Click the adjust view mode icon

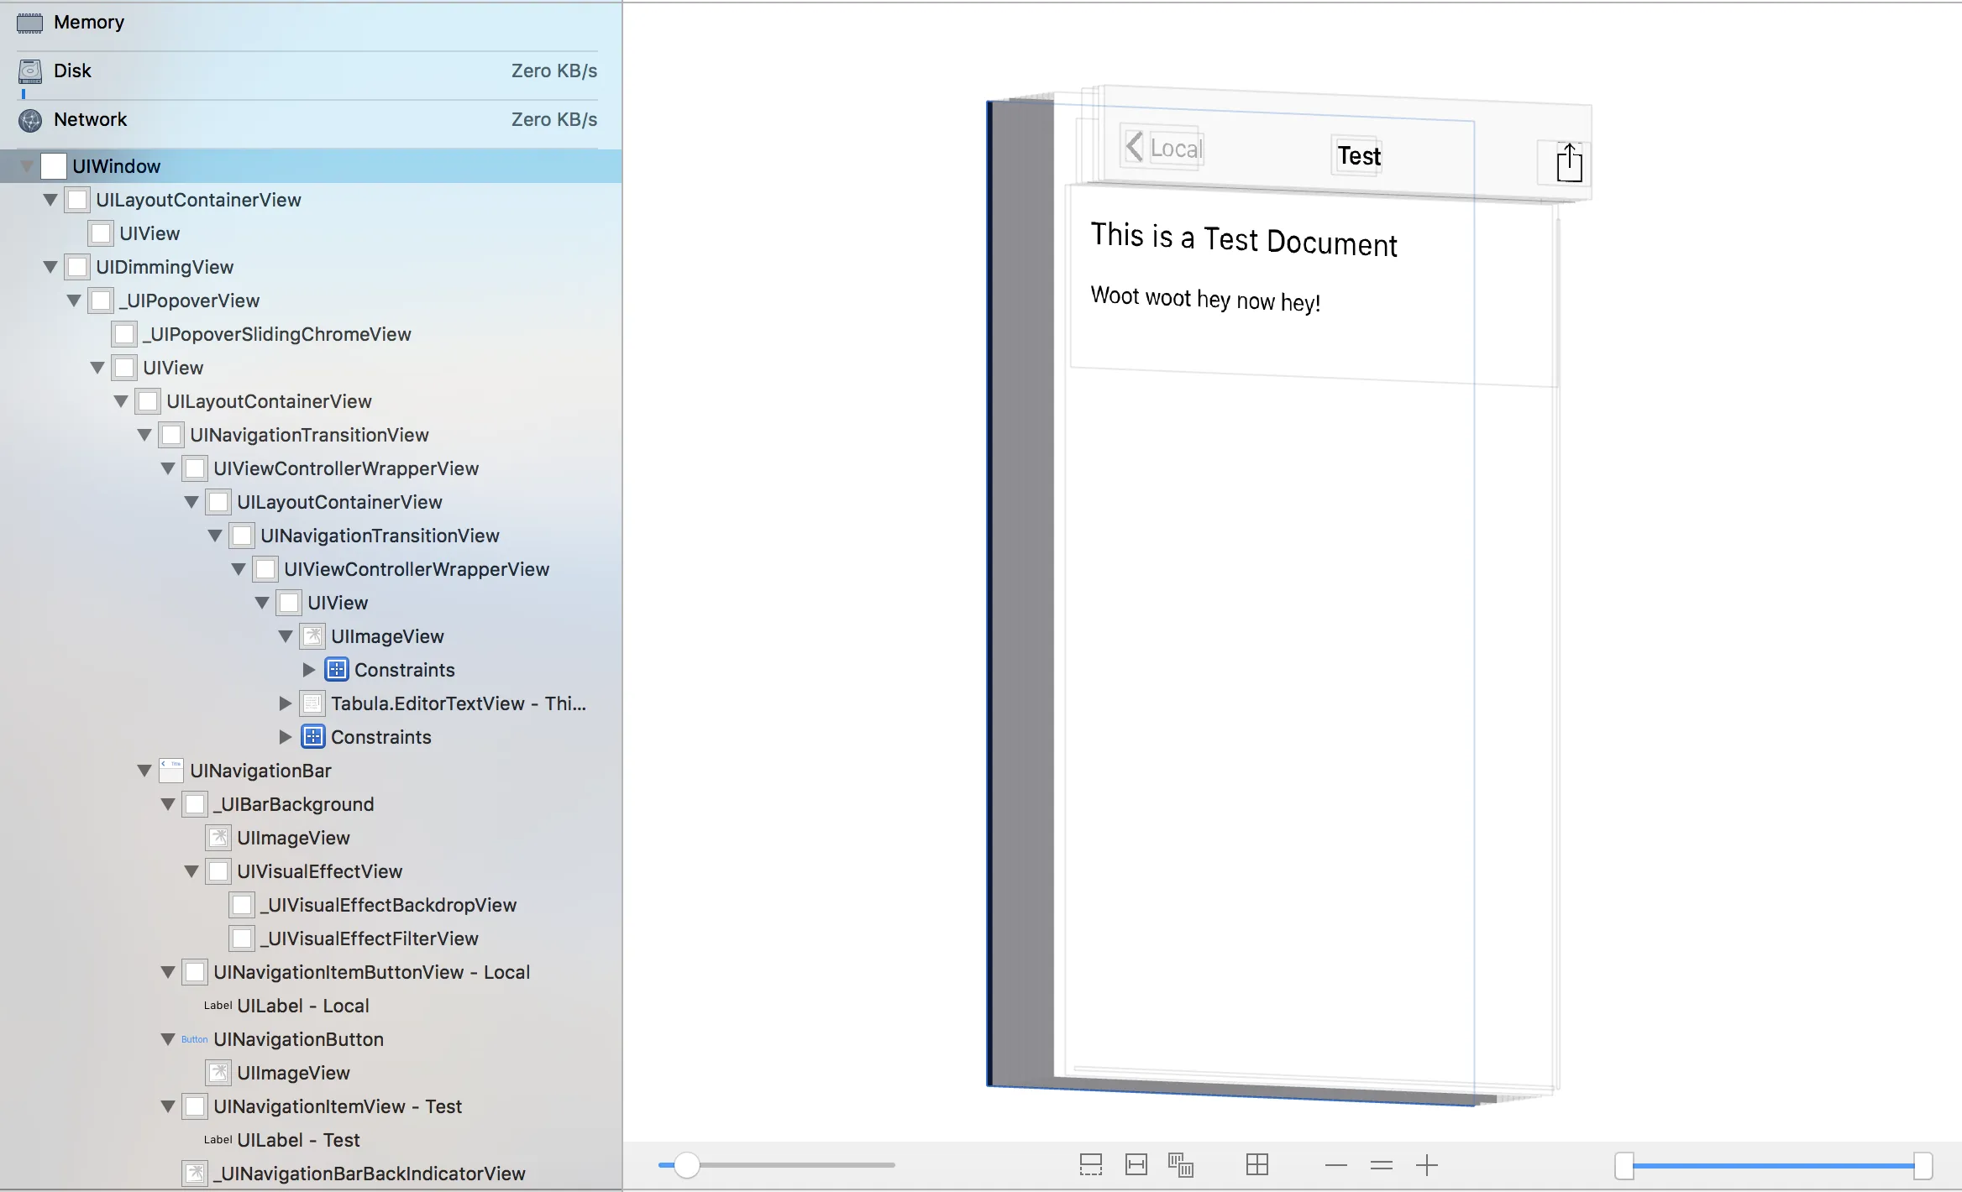pyautogui.click(x=1180, y=1164)
